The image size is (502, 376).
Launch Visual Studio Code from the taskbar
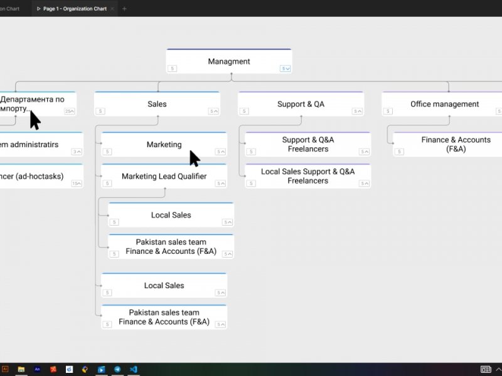click(x=134, y=369)
